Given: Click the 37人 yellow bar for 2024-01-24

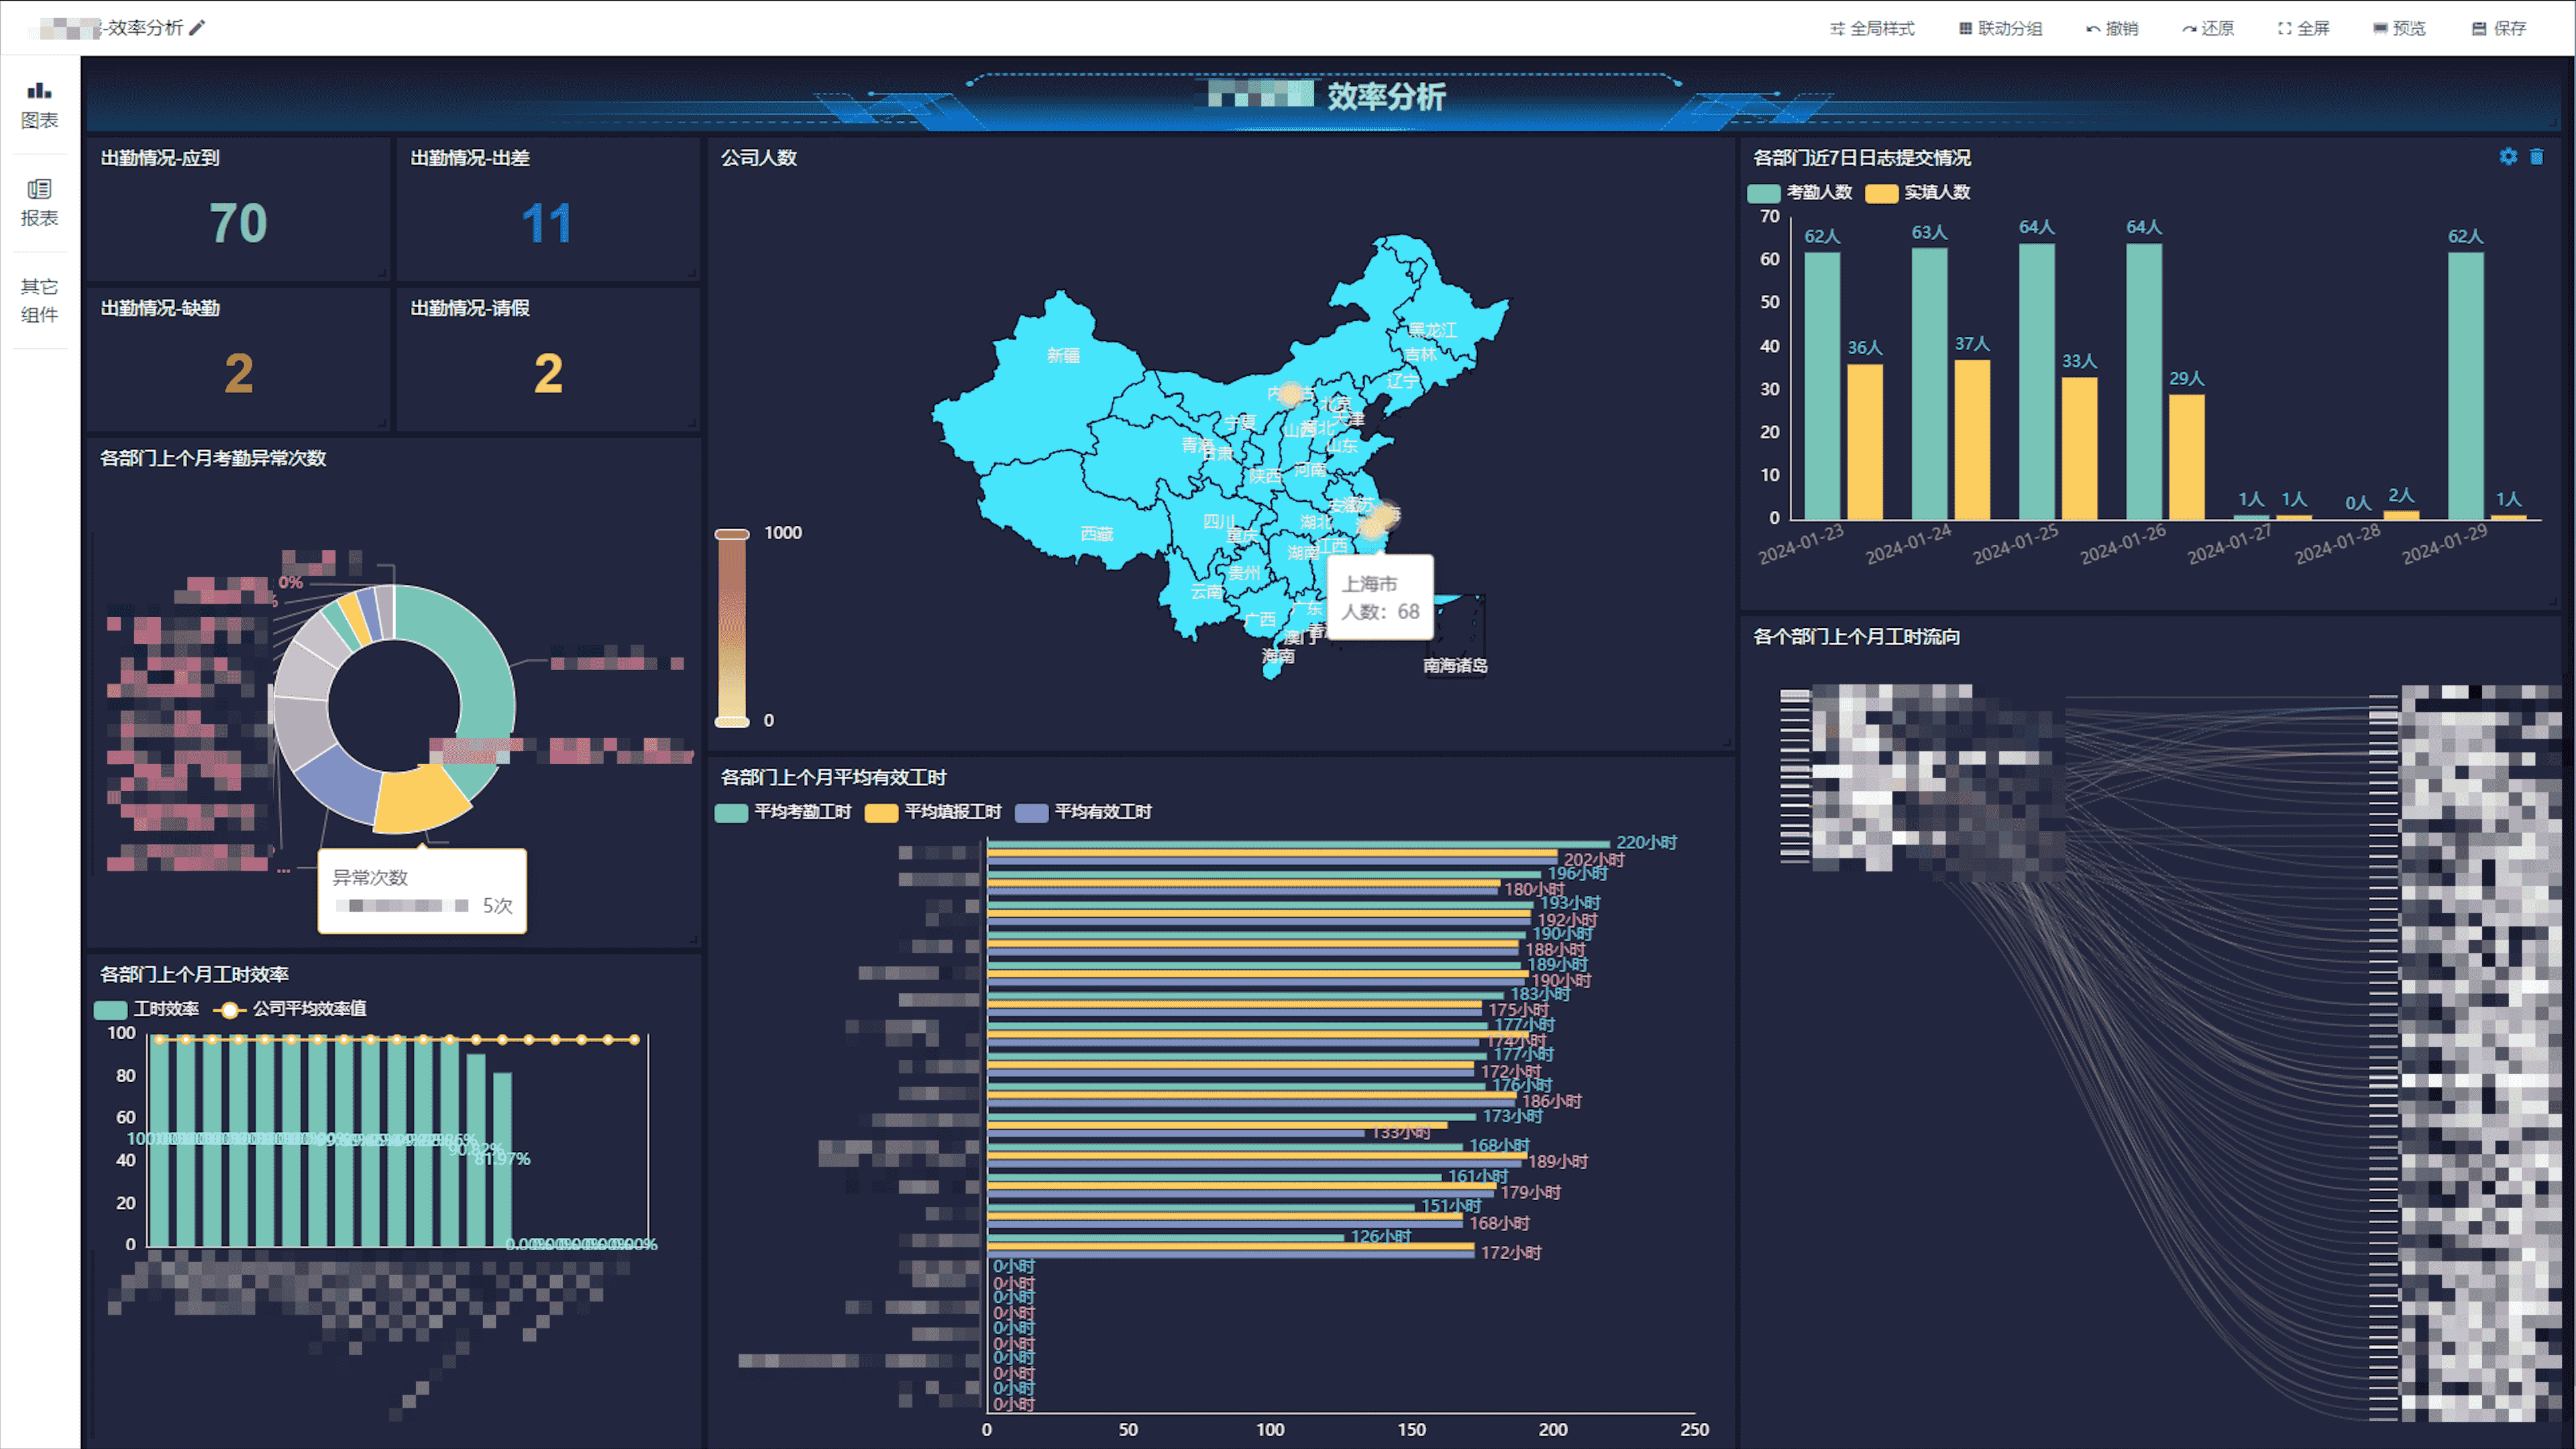Looking at the screenshot, I should [x=1972, y=440].
